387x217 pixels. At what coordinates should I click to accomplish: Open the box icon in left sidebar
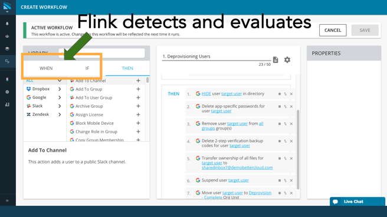tap(7, 49)
